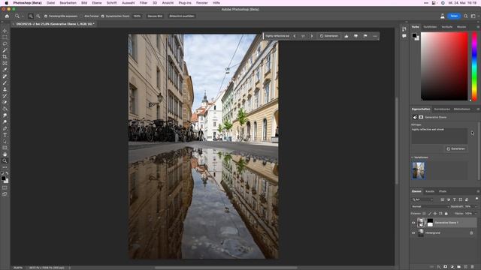Open the Datei menu

(50, 3)
